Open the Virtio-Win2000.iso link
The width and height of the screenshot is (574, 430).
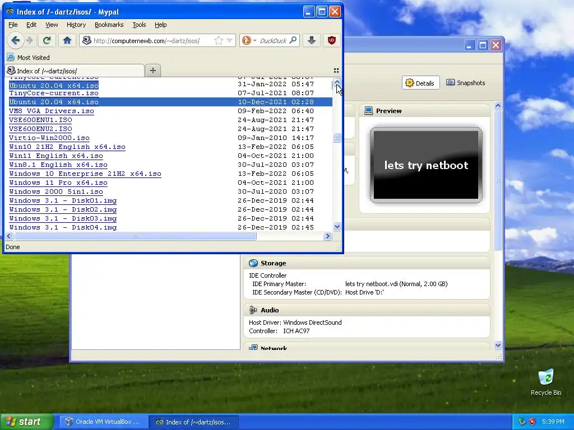coord(49,138)
